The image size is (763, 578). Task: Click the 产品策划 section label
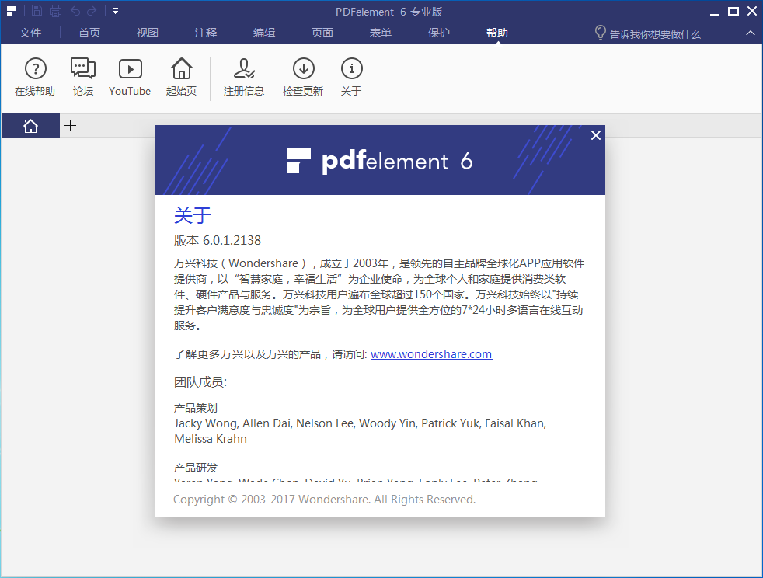[x=196, y=408]
